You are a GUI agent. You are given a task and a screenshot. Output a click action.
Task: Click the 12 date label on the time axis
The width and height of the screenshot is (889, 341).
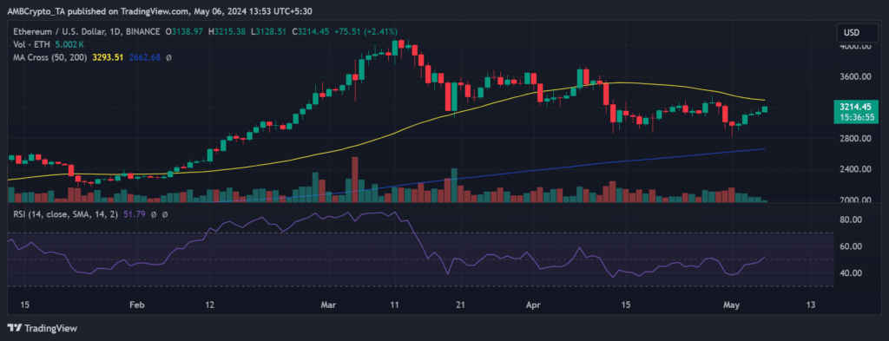209,305
